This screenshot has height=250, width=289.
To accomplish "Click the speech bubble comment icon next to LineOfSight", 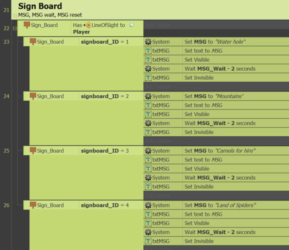I will [131, 25].
